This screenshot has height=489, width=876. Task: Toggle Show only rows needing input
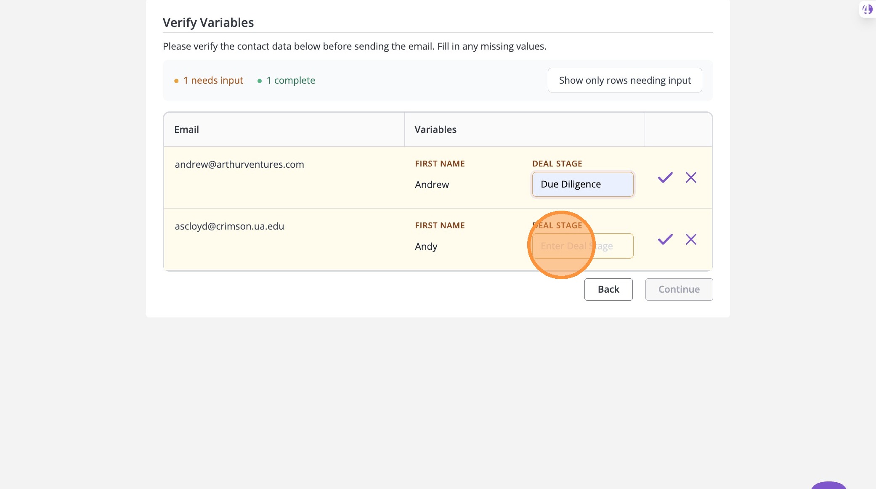tap(624, 80)
